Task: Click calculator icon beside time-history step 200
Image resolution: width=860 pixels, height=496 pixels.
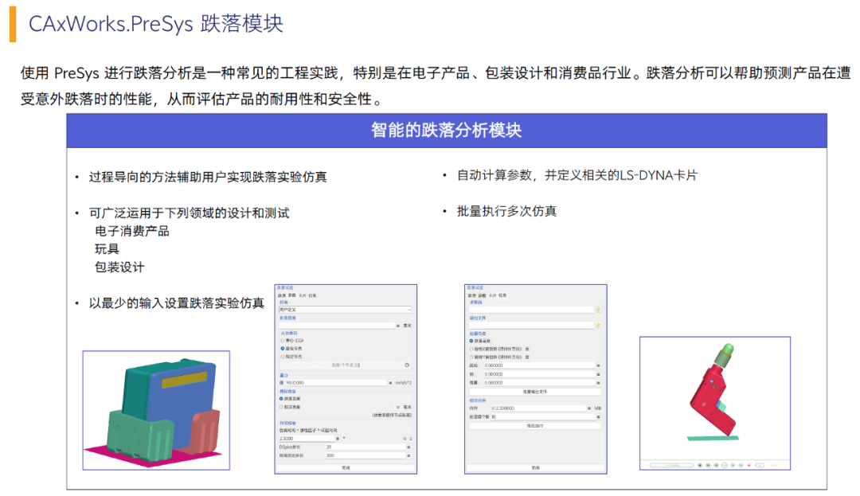Action: [408, 455]
